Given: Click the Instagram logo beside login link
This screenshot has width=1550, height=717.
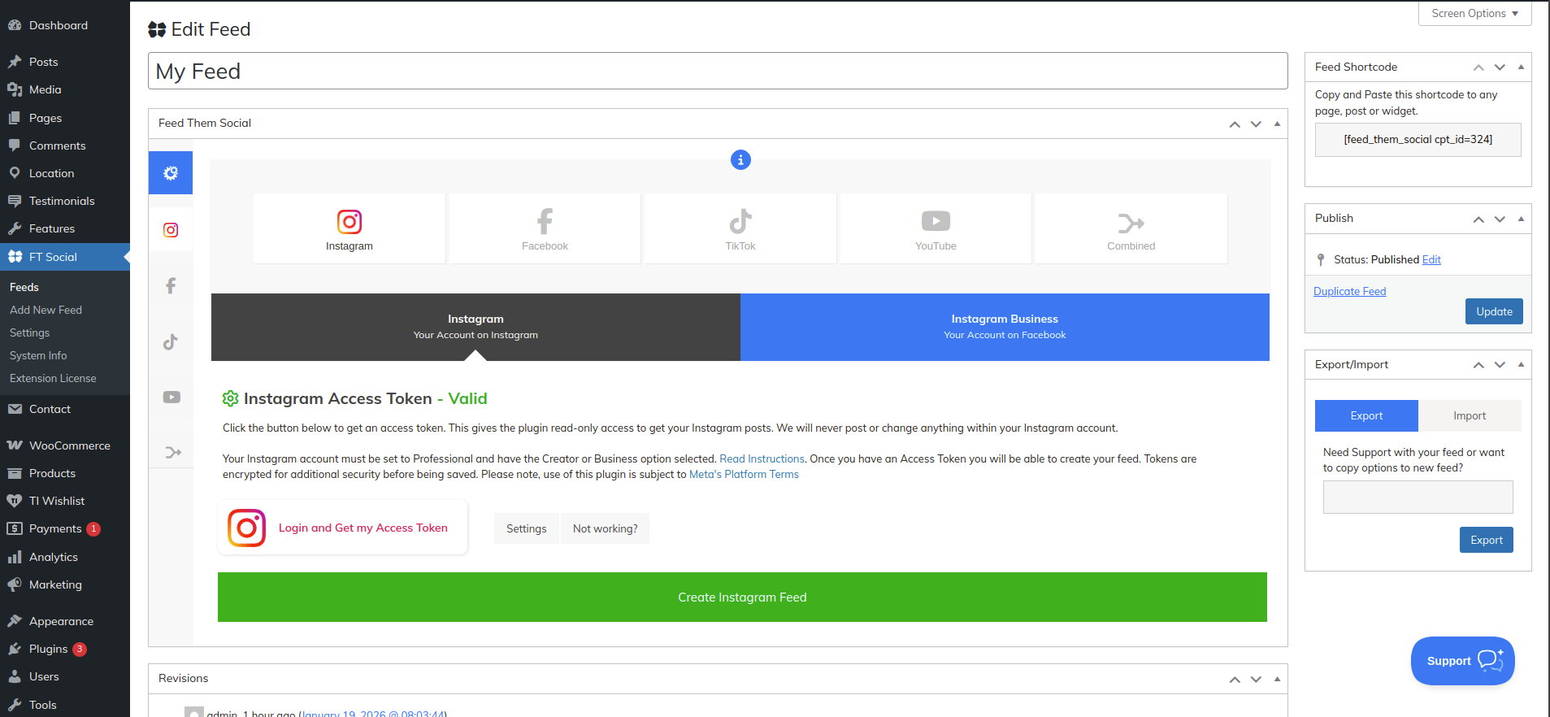Looking at the screenshot, I should (x=247, y=528).
